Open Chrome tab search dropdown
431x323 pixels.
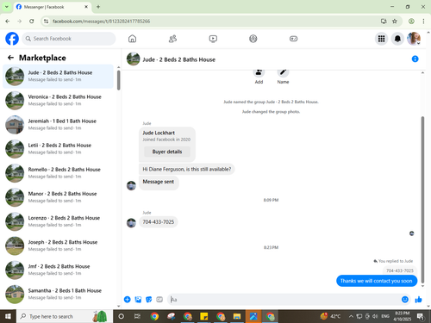tap(6, 7)
